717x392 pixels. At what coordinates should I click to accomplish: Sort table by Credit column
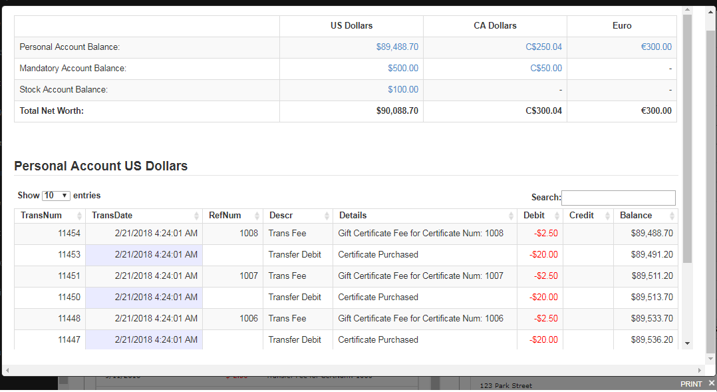tap(589, 216)
